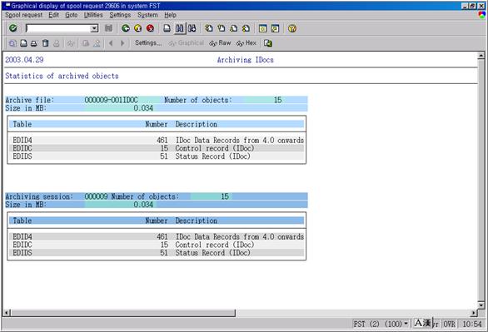Switch to Raw display view
488x332 pixels.
(x=220, y=43)
